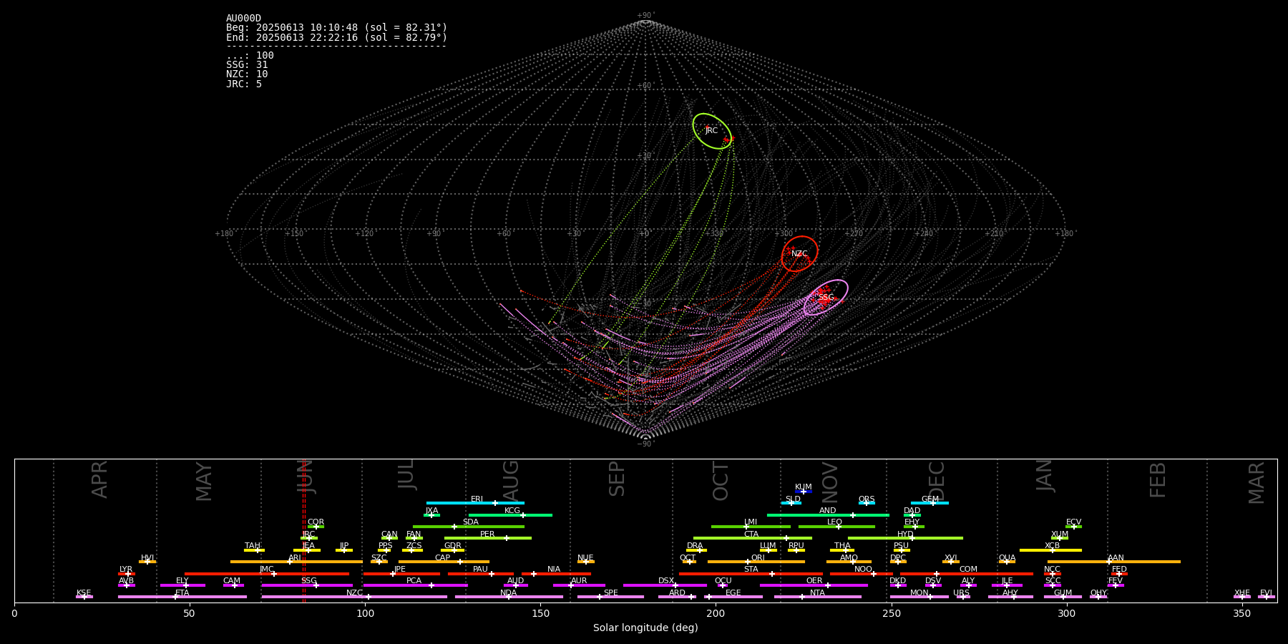Click the −90° pole label on map
The width and height of the screenshot is (1288, 644).
645,444
